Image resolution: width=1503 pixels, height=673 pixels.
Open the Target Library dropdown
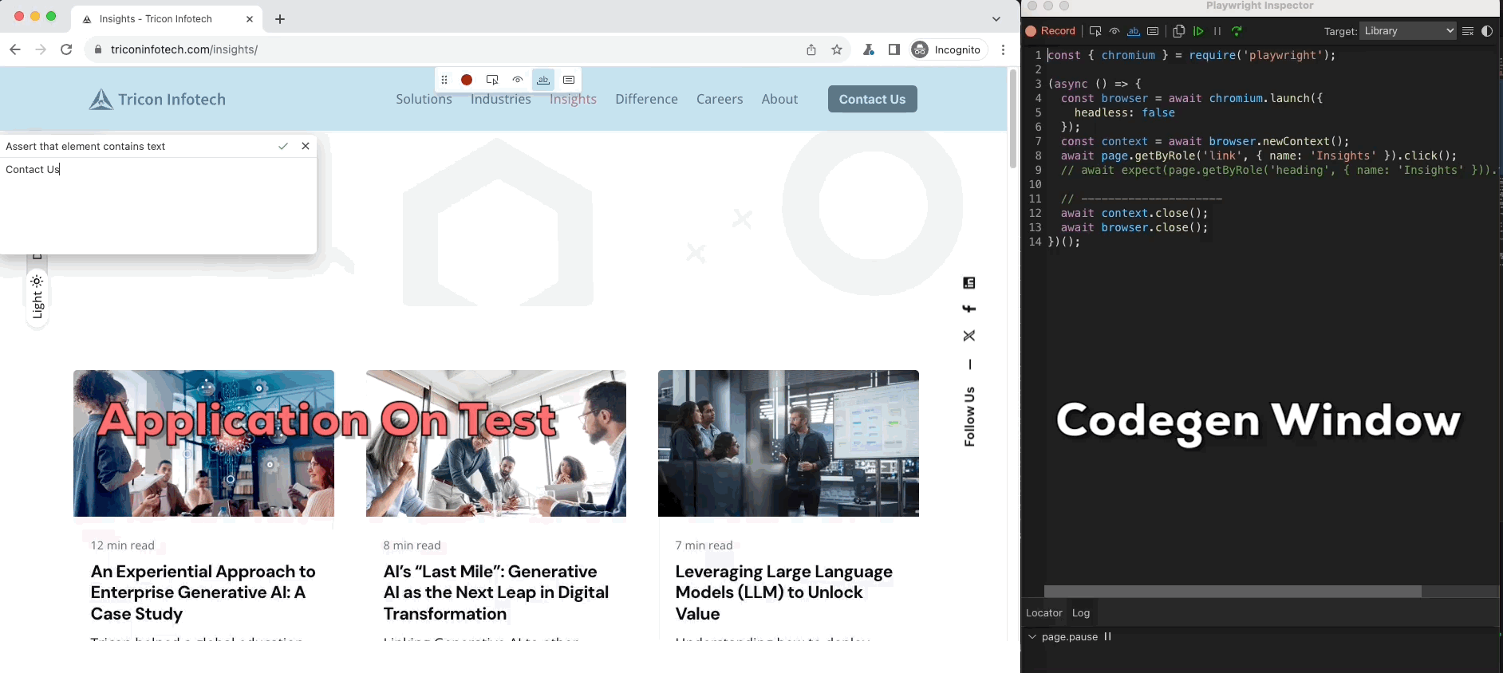pyautogui.click(x=1408, y=31)
